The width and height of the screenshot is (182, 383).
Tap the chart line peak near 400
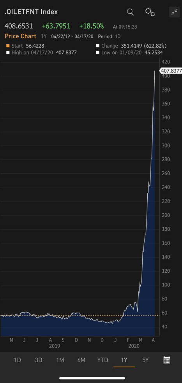(155, 71)
